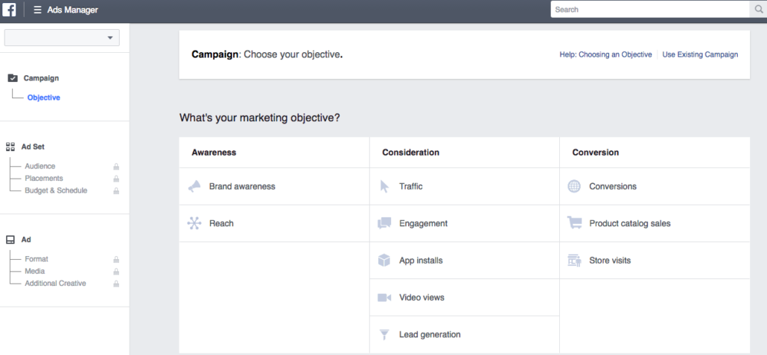Click the Facebook logo icon

[x=9, y=10]
